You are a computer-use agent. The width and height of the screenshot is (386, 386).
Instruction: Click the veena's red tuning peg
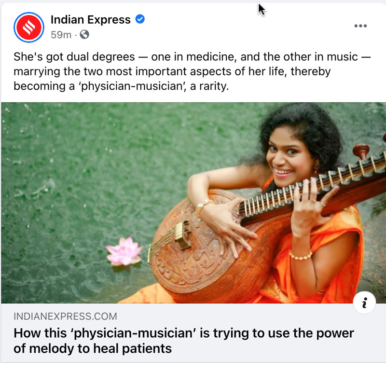click(x=360, y=151)
